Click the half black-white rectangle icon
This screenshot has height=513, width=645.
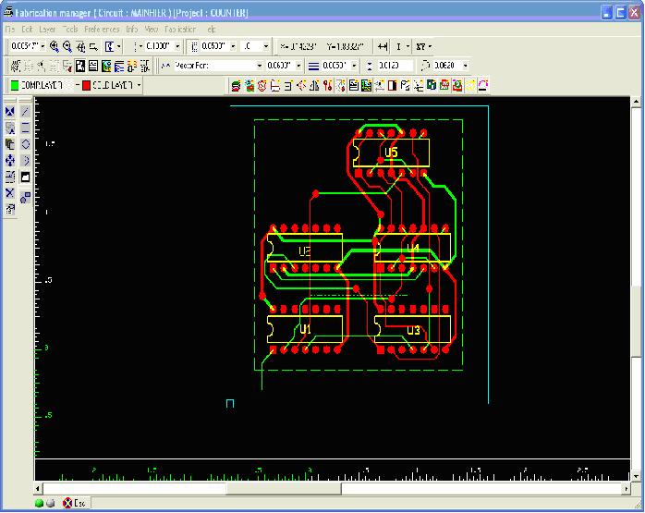click(x=393, y=86)
